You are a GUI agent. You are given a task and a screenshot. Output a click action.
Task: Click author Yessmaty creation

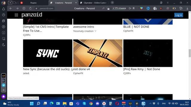85,31
